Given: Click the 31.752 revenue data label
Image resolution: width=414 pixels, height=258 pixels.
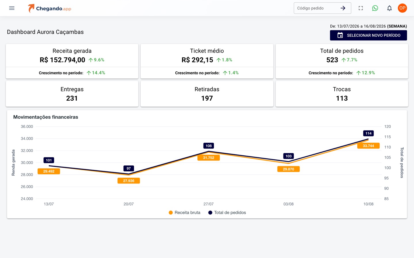Looking at the screenshot, I should 209,158.
